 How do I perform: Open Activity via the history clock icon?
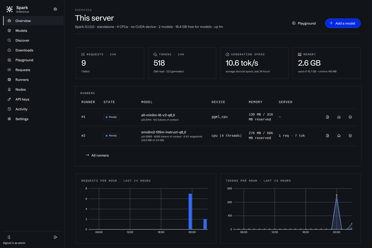pos(9,109)
